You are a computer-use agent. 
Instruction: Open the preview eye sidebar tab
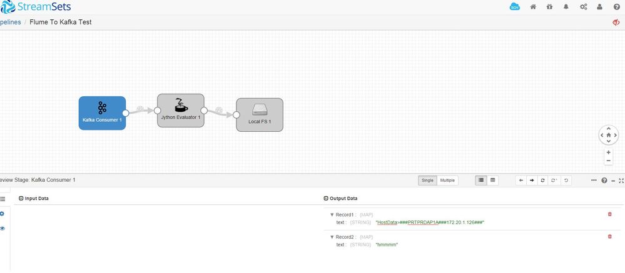(x=3, y=229)
